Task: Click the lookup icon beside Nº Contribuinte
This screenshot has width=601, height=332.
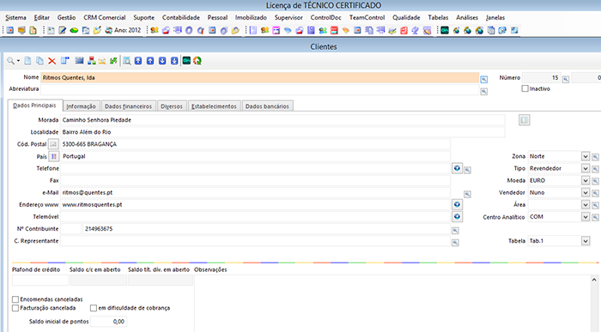Action: [455, 230]
